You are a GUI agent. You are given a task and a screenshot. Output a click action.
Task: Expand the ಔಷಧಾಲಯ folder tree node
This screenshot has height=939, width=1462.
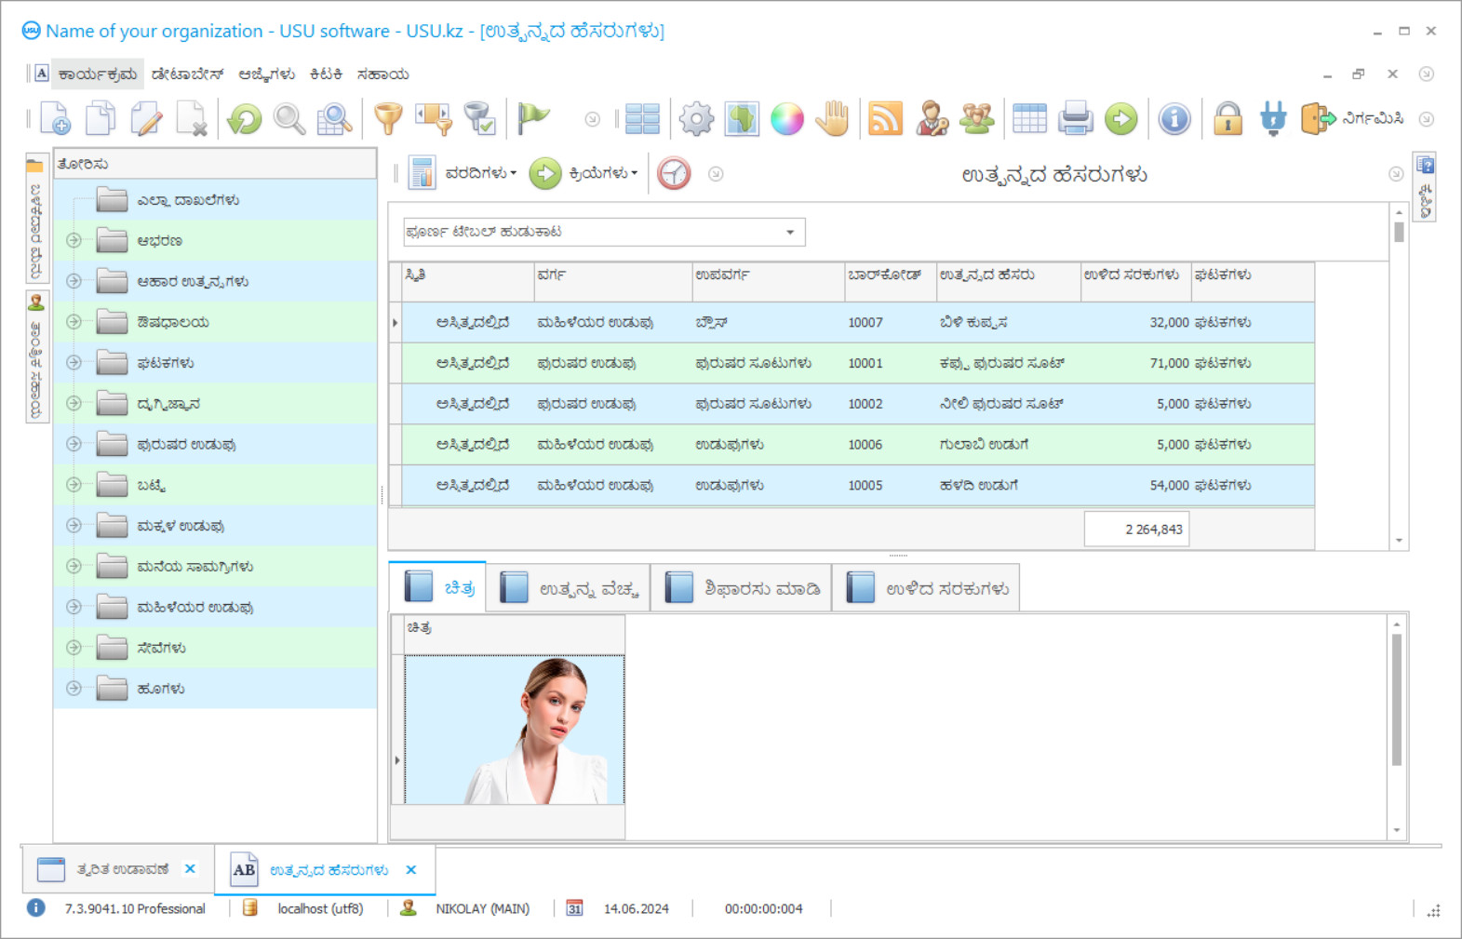tap(74, 322)
